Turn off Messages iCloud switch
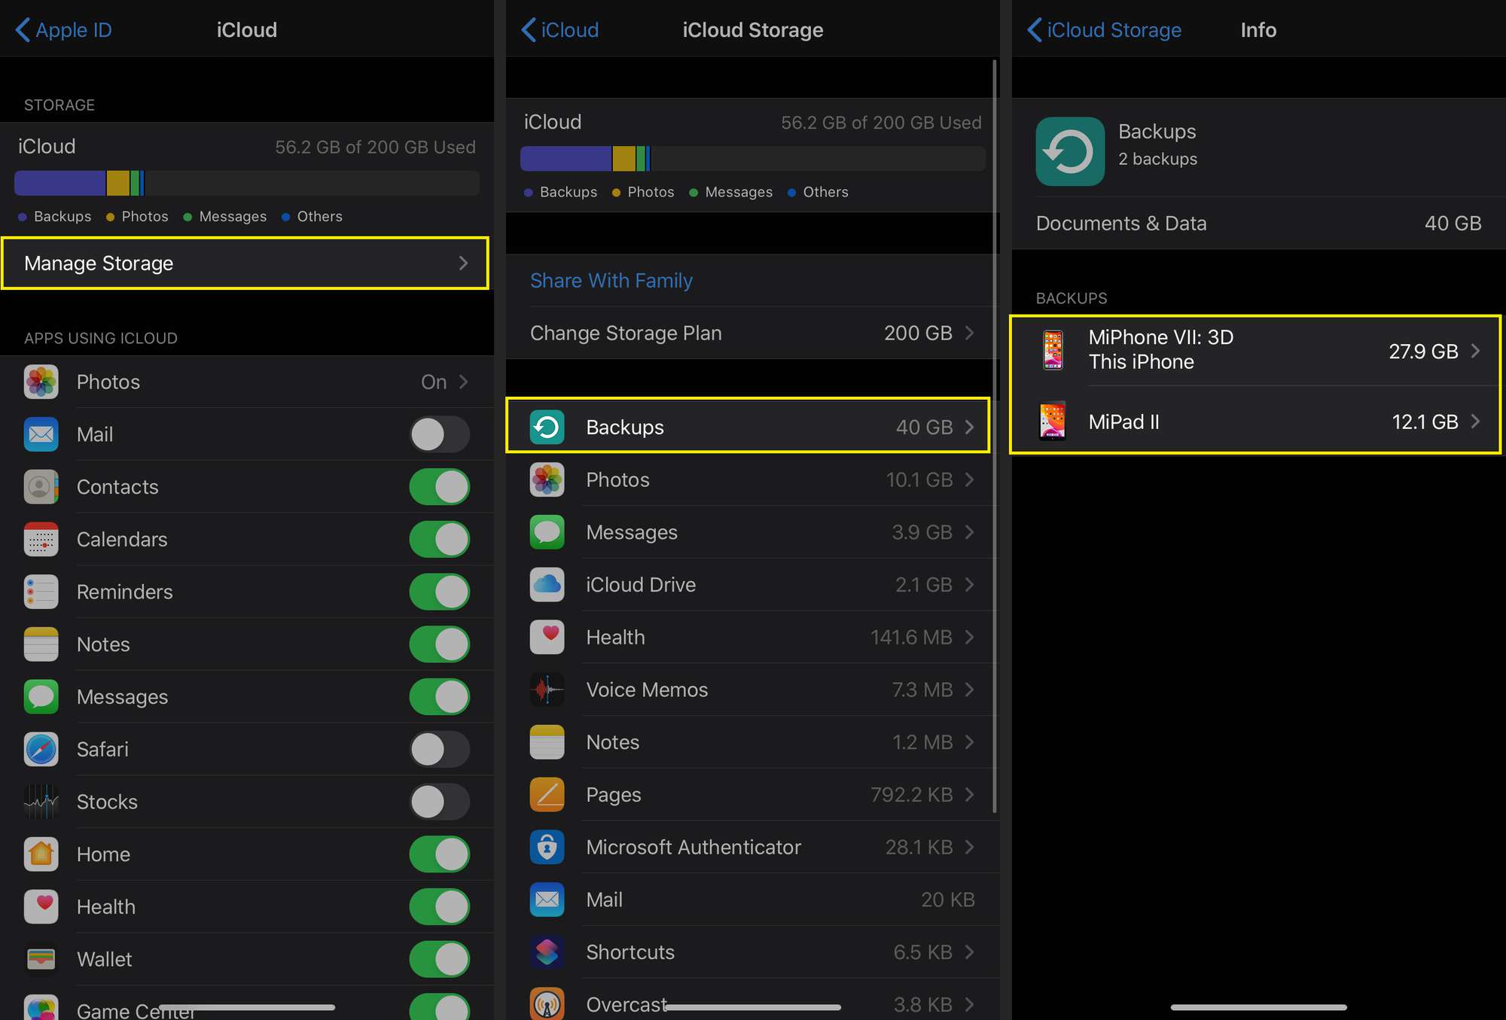The height and width of the screenshot is (1020, 1506). pyautogui.click(x=440, y=697)
